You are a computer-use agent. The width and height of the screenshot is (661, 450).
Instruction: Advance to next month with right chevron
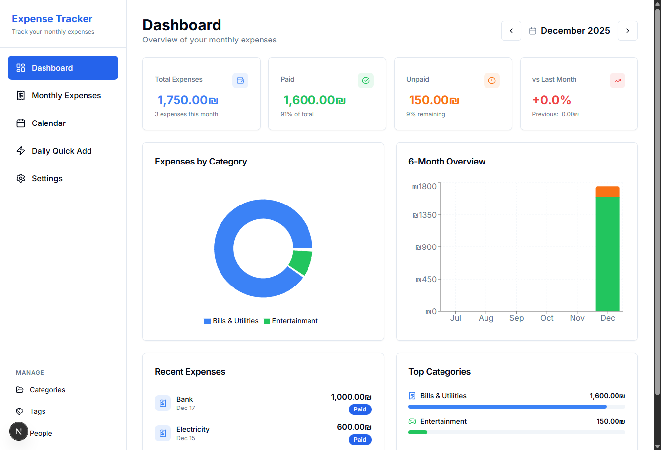tap(628, 31)
